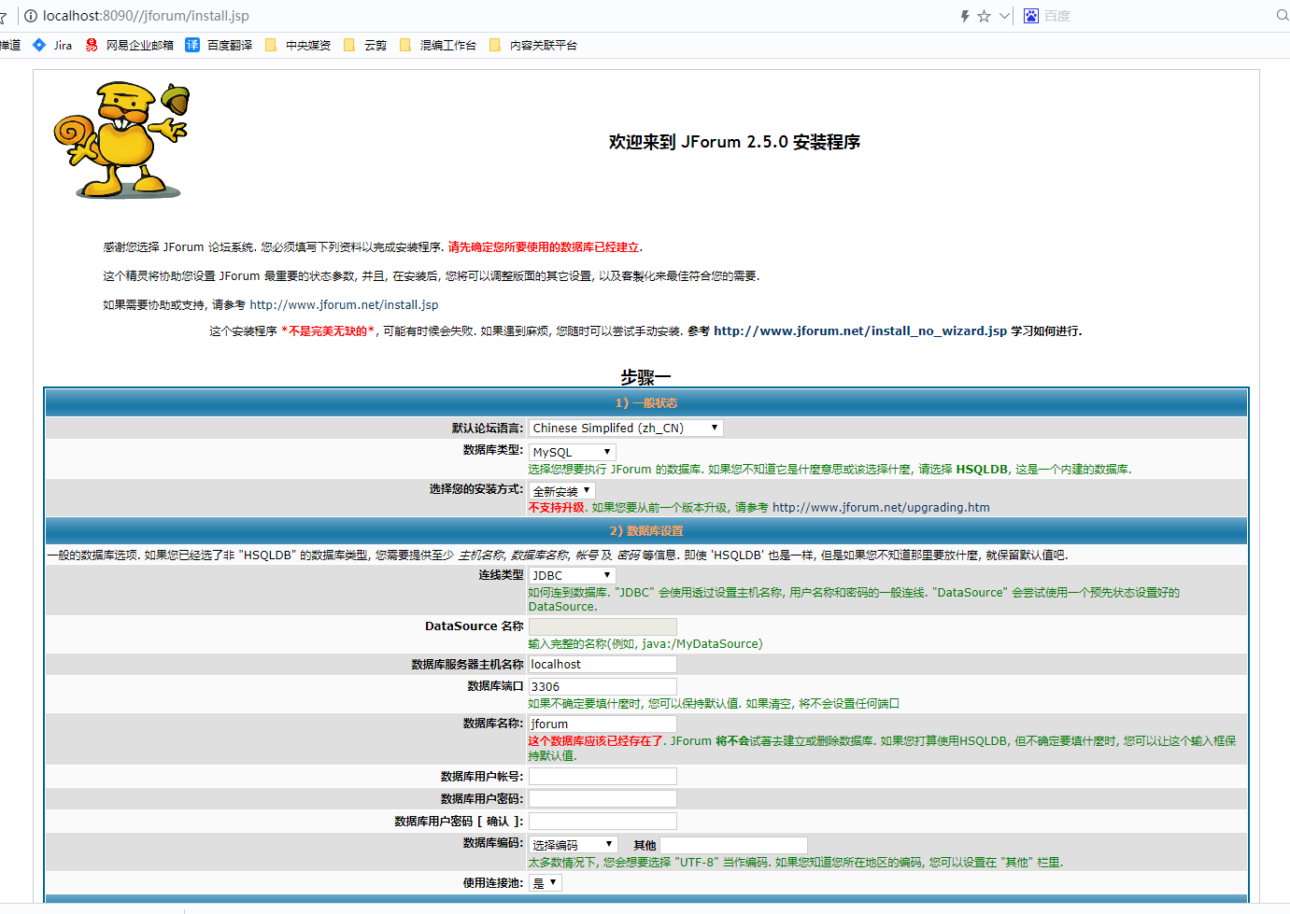Open the default forum language dropdown
The width and height of the screenshot is (1290, 914).
(626, 428)
